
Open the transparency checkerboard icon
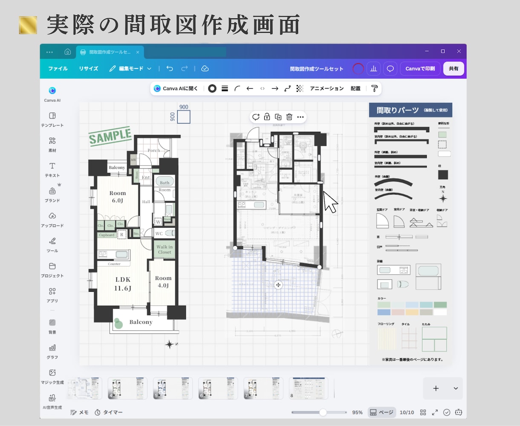(300, 89)
